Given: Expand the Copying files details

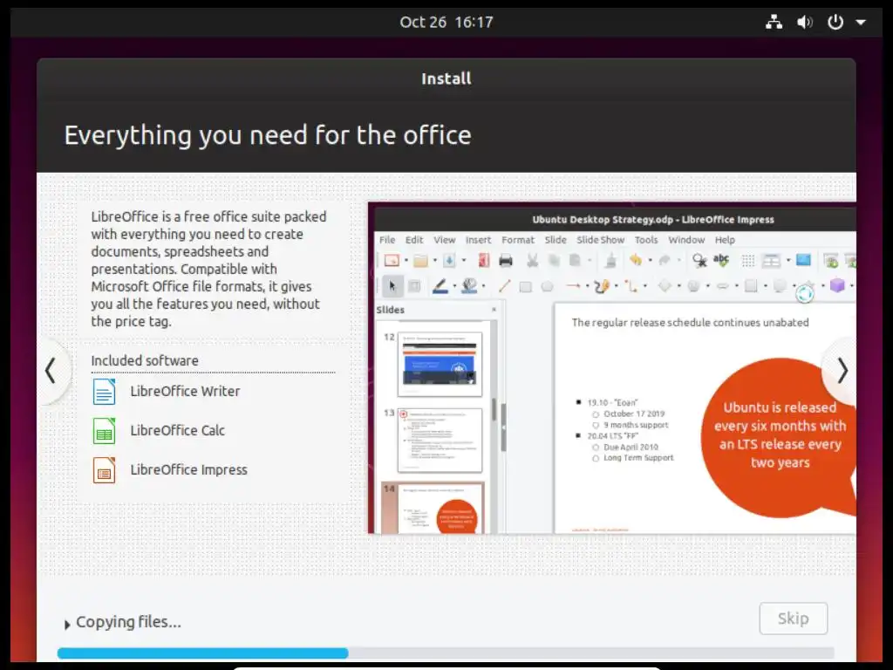Looking at the screenshot, I should click(x=67, y=625).
